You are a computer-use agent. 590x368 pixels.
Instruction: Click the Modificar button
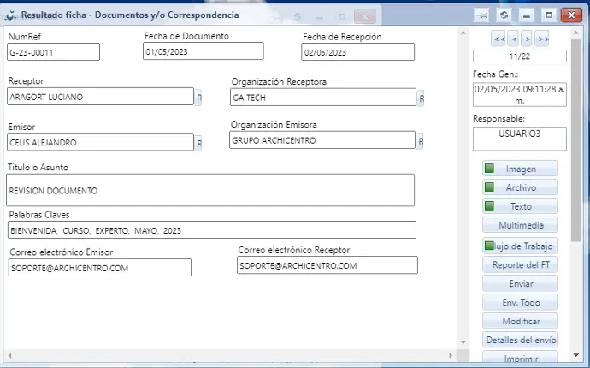(520, 321)
